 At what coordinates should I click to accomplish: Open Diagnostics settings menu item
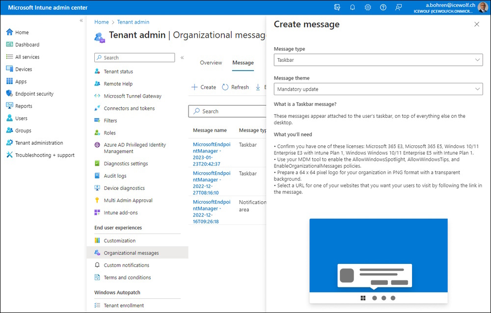pos(126,163)
